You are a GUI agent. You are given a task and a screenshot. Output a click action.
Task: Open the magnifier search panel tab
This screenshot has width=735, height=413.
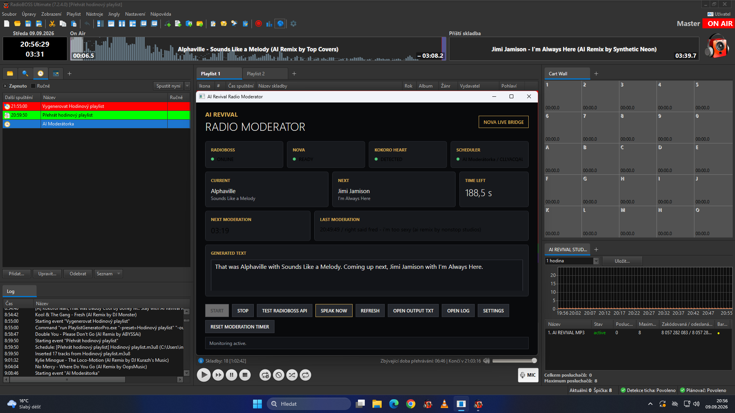[x=25, y=73]
